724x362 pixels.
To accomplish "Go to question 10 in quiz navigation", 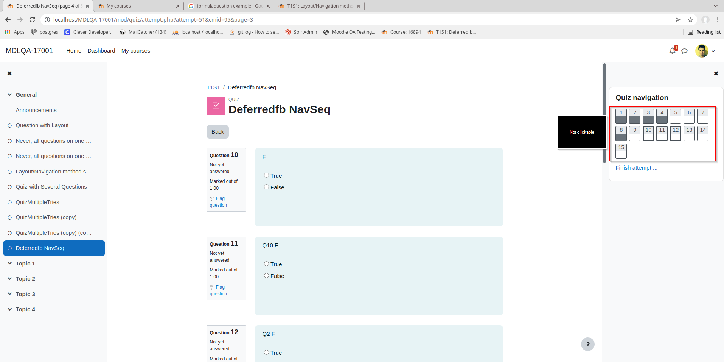I will click(648, 134).
